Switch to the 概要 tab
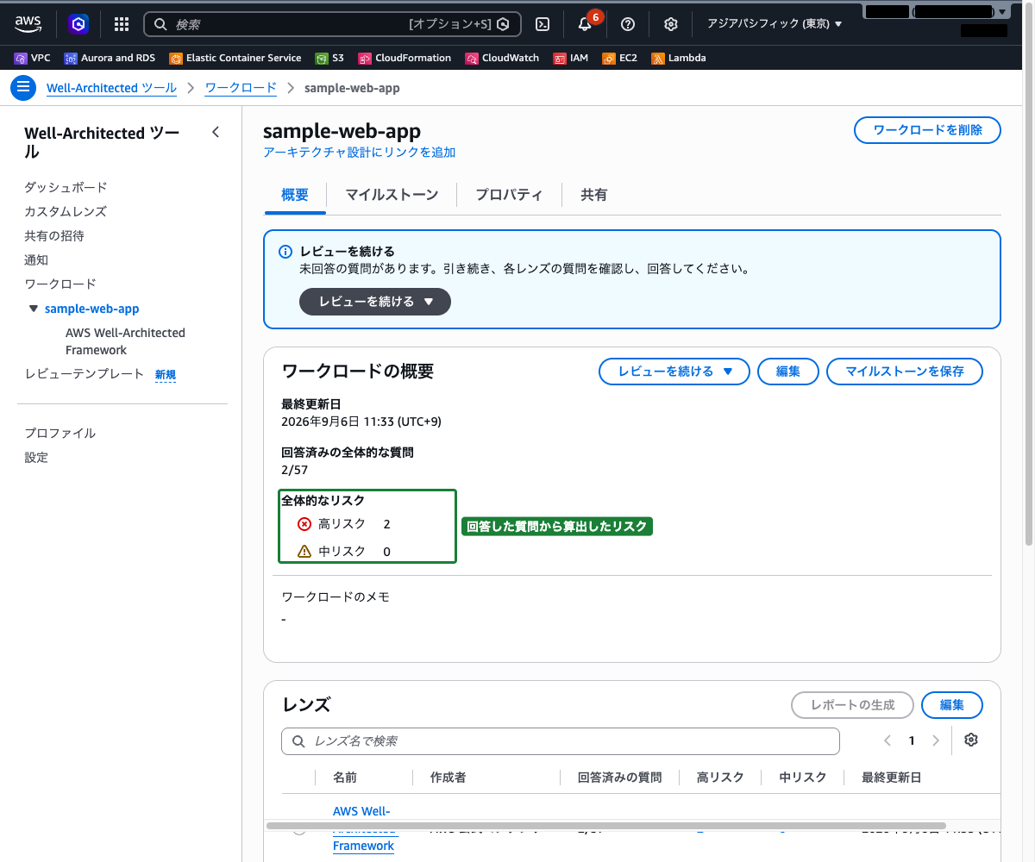Screen dimensions: 1035x862 click(x=295, y=195)
